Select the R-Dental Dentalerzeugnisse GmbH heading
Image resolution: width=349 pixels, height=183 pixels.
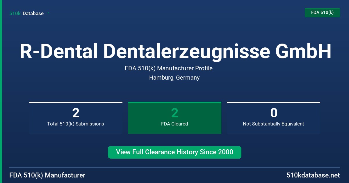[175, 51]
